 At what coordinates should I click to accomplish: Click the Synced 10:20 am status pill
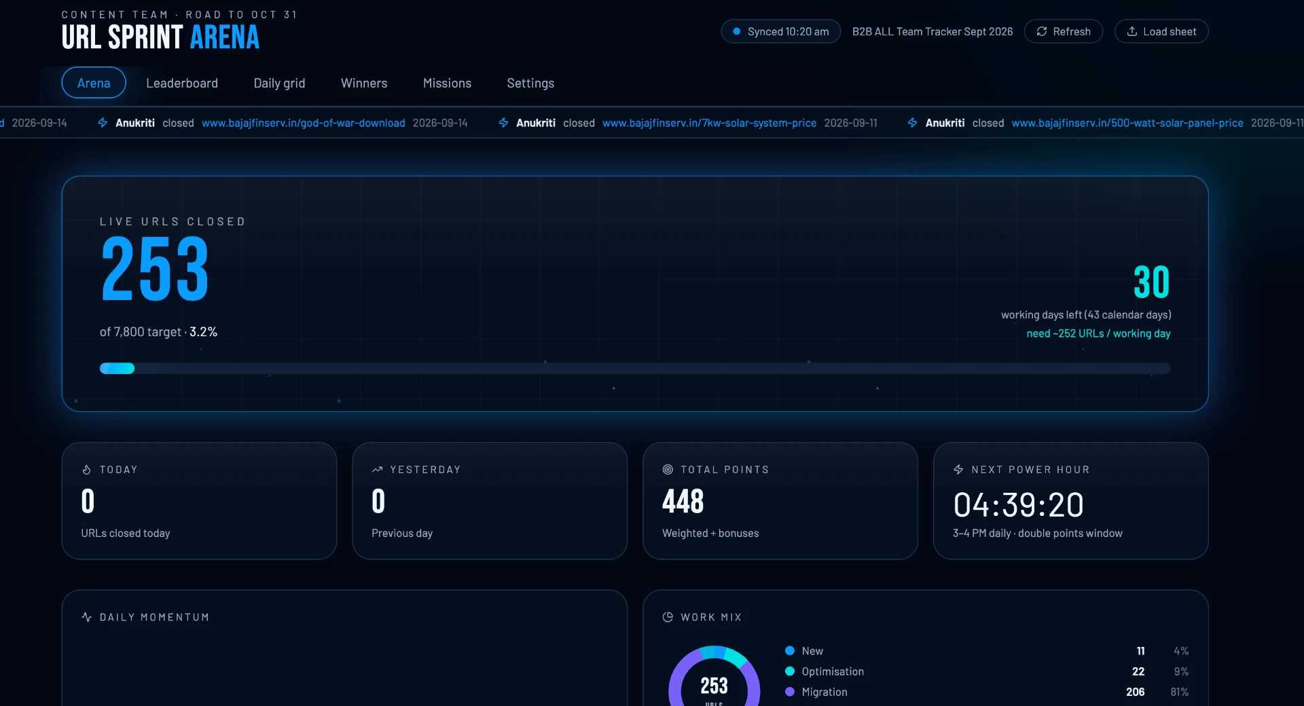(781, 32)
